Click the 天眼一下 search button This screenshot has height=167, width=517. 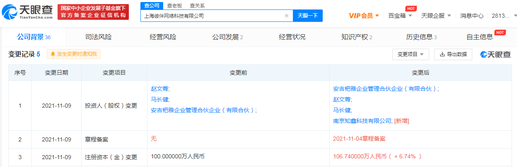[x=308, y=16]
